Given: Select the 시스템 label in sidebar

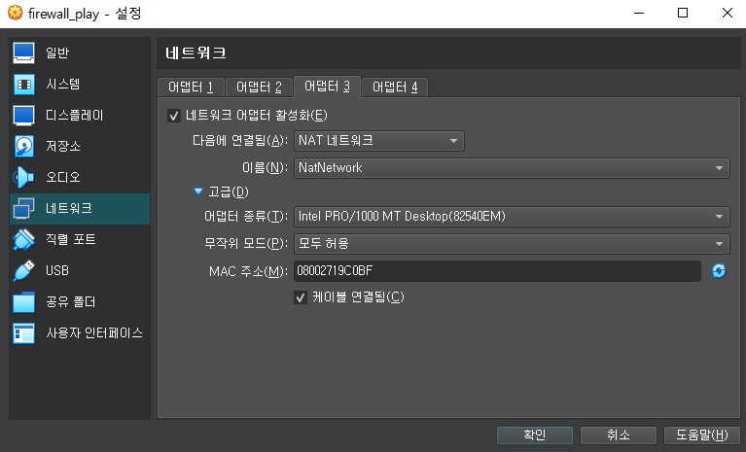Looking at the screenshot, I should [x=63, y=85].
